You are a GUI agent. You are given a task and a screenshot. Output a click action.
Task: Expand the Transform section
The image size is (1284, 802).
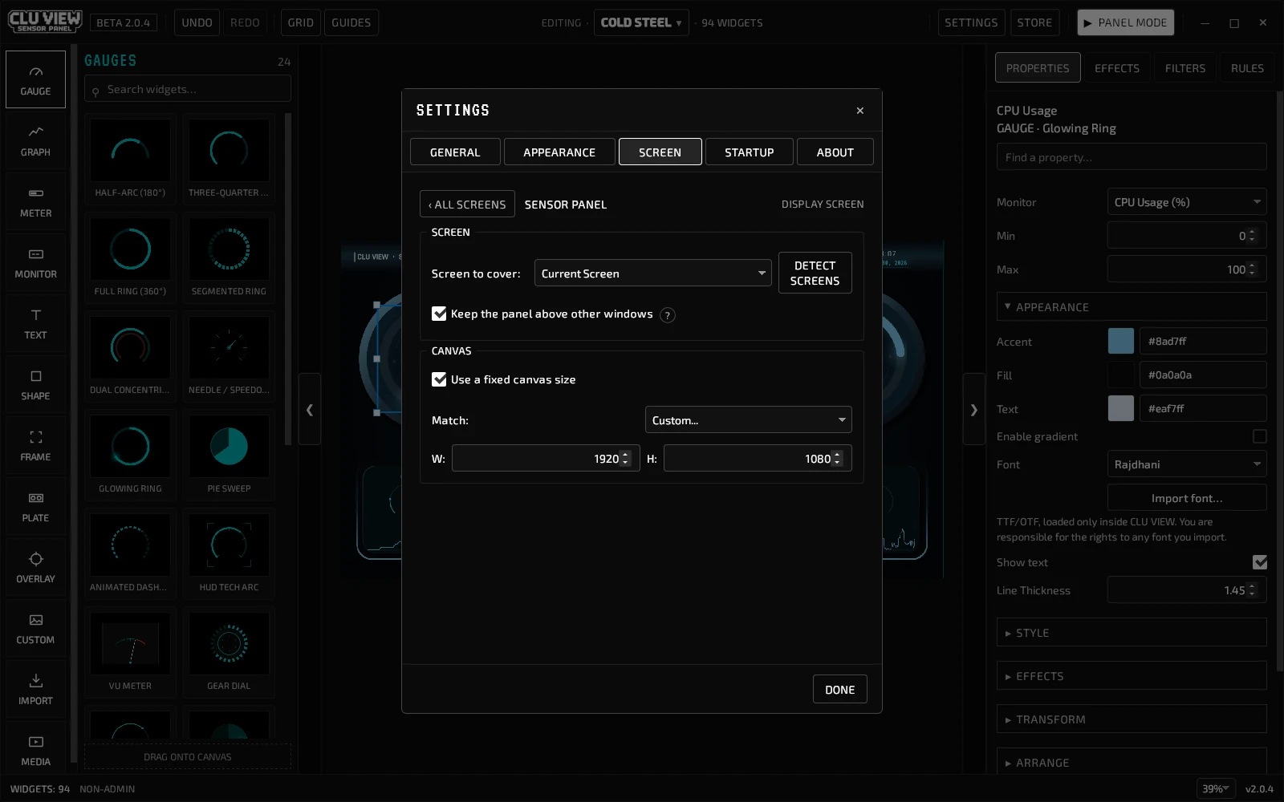(1132, 719)
